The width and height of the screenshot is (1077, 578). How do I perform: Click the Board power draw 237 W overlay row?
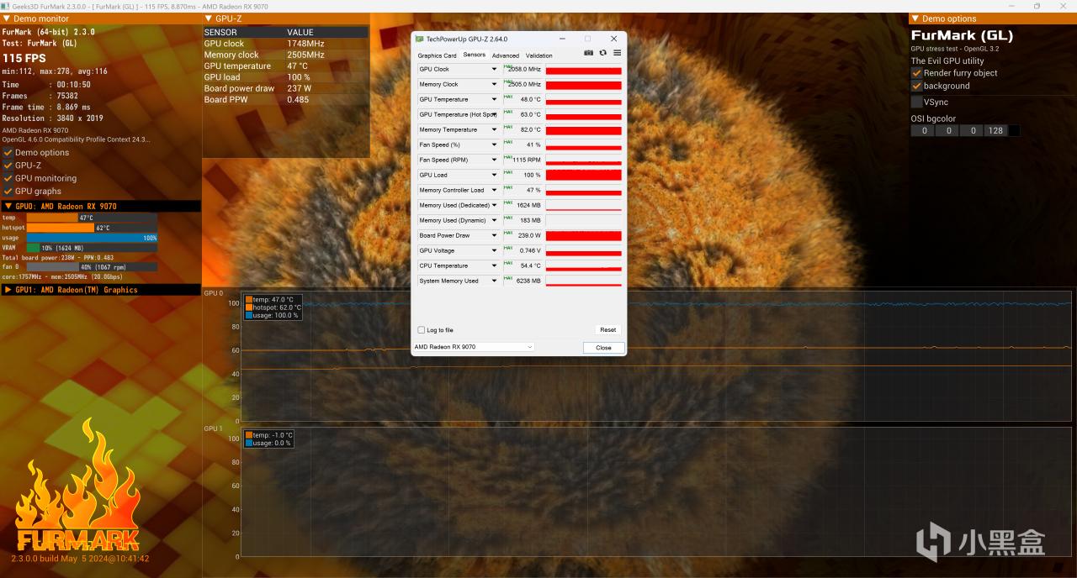[285, 88]
